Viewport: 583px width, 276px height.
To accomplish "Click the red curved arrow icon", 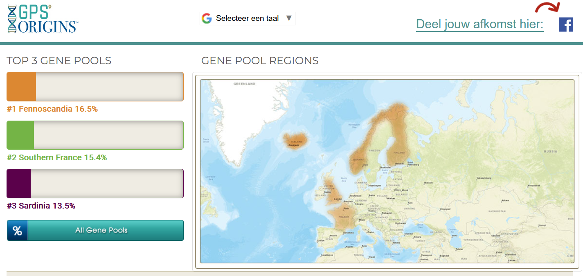I will 547,7.
